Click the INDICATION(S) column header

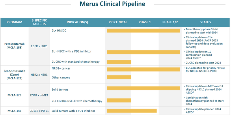[77, 22]
